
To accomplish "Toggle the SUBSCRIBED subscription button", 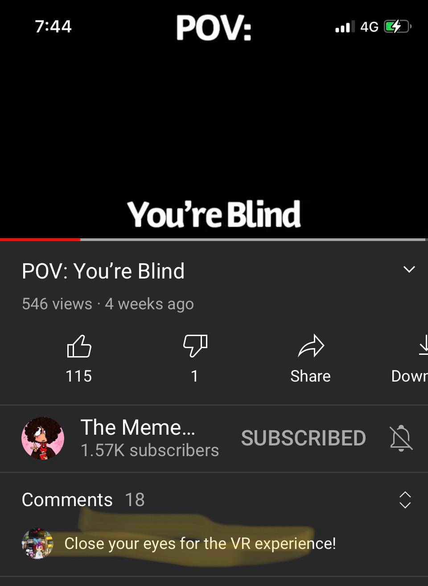I will (x=304, y=438).
